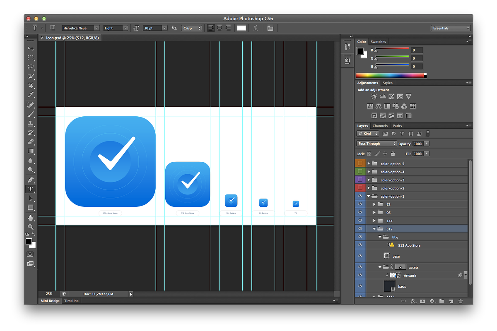The height and width of the screenshot is (331, 497).
Task: Open the font style dropdown Light
Action: click(116, 28)
